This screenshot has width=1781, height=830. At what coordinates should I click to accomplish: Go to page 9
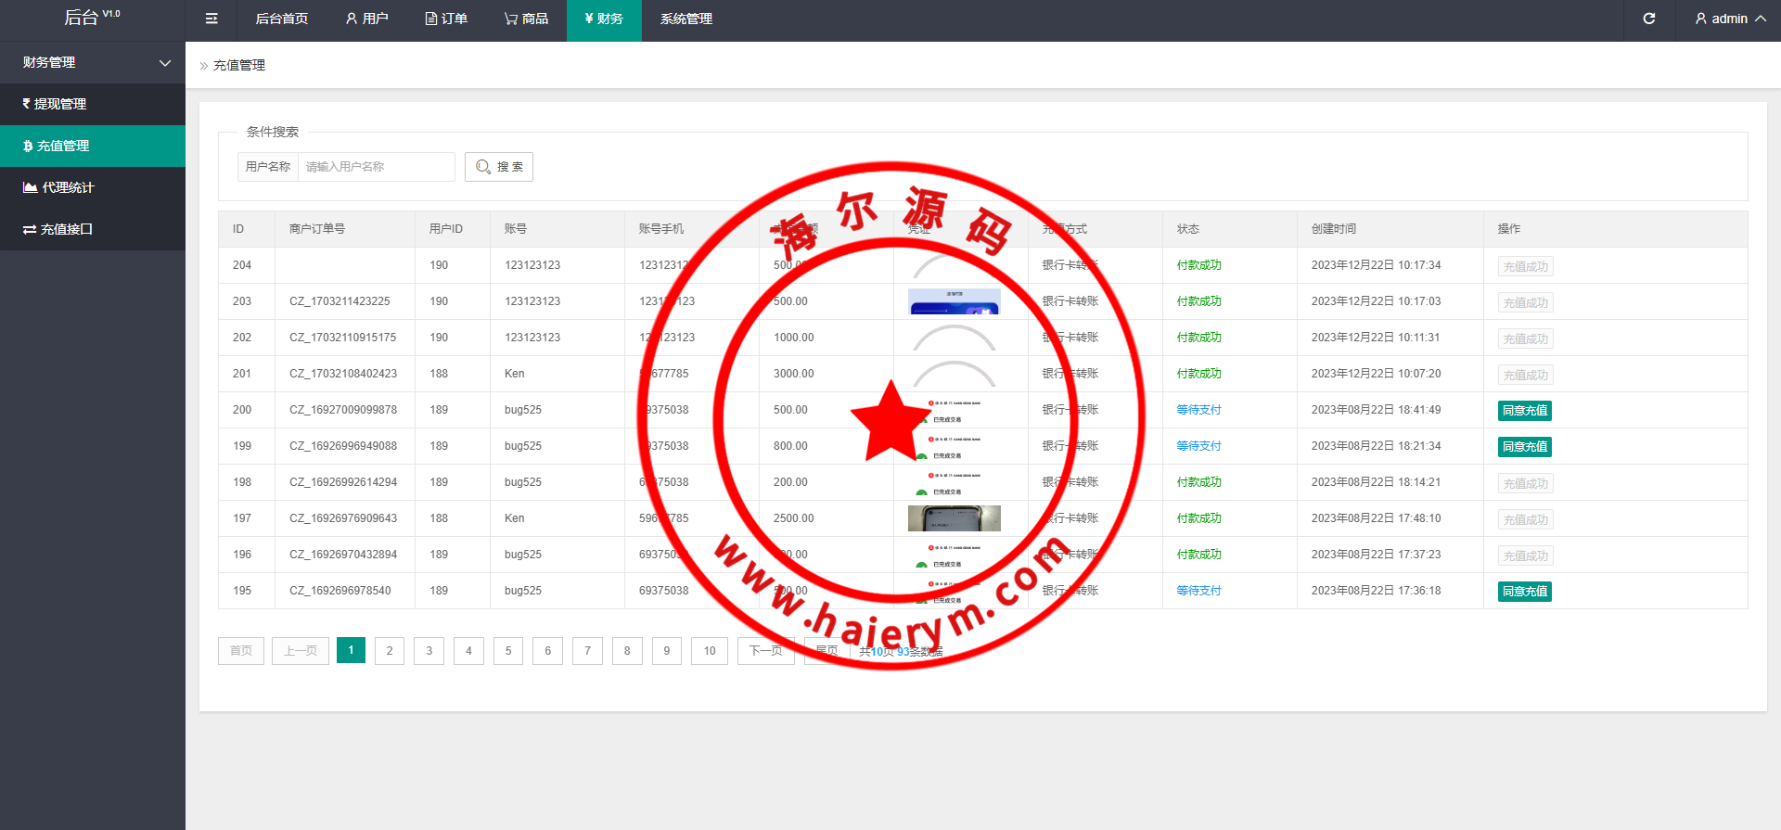coord(667,651)
